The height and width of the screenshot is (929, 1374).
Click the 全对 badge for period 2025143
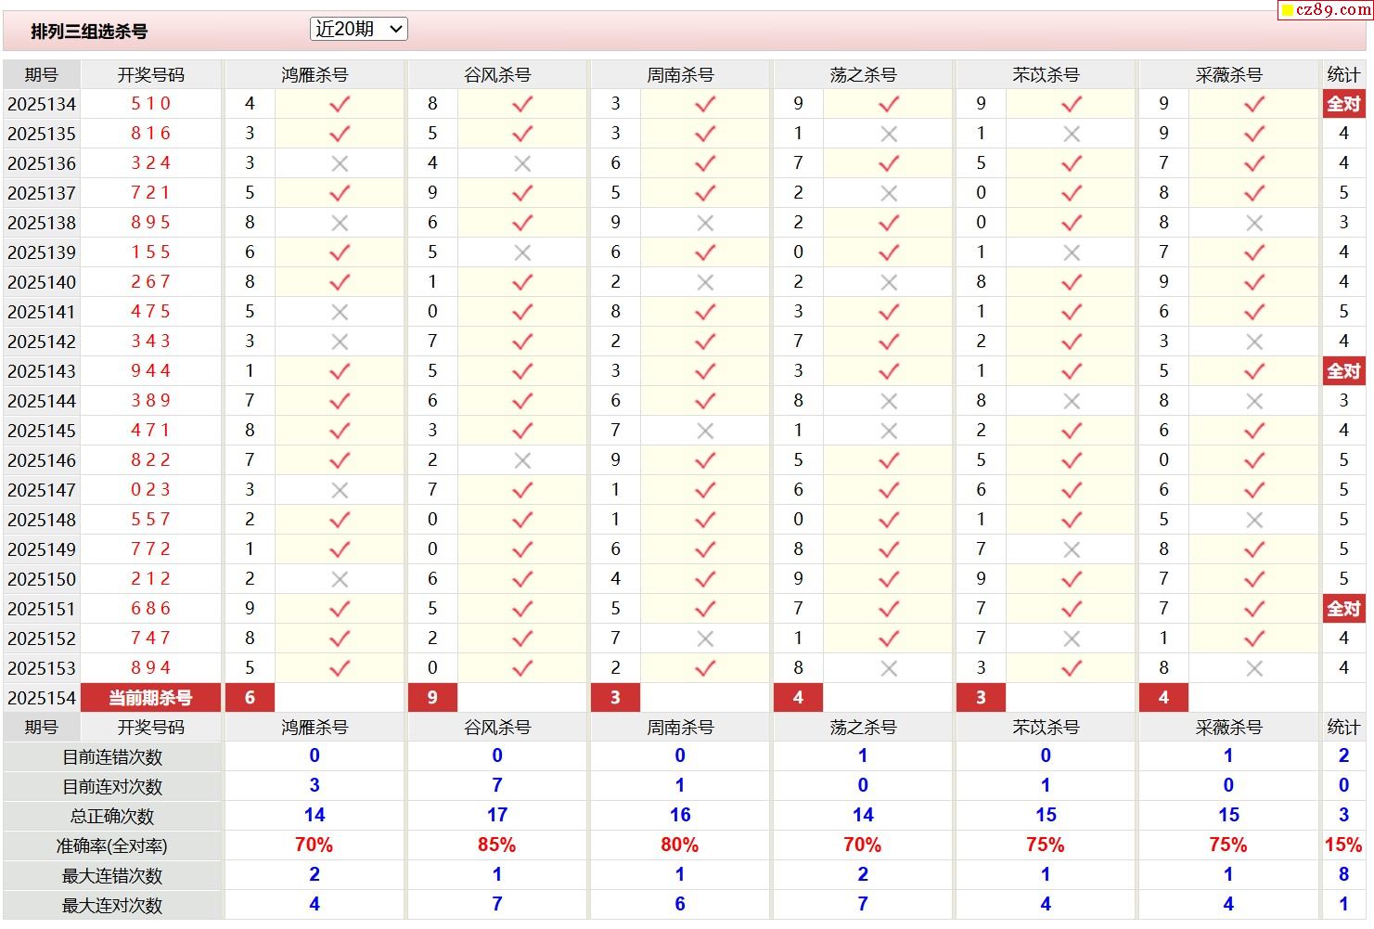[x=1343, y=371]
